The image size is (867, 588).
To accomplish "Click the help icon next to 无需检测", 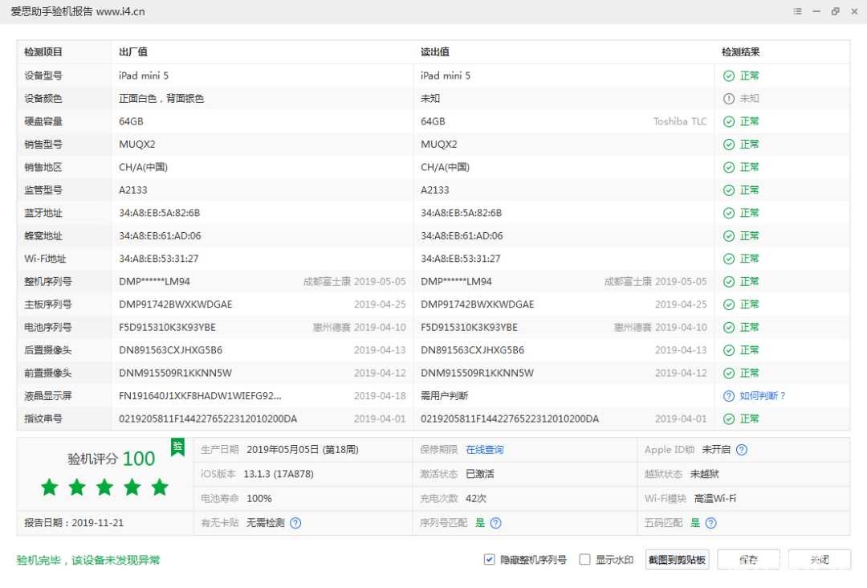I will pyautogui.click(x=295, y=523).
